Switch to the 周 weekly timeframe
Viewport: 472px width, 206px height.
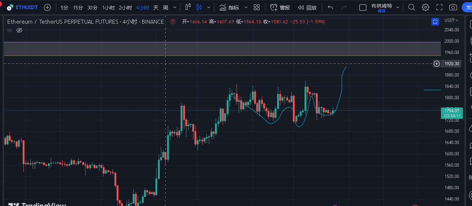(x=165, y=7)
